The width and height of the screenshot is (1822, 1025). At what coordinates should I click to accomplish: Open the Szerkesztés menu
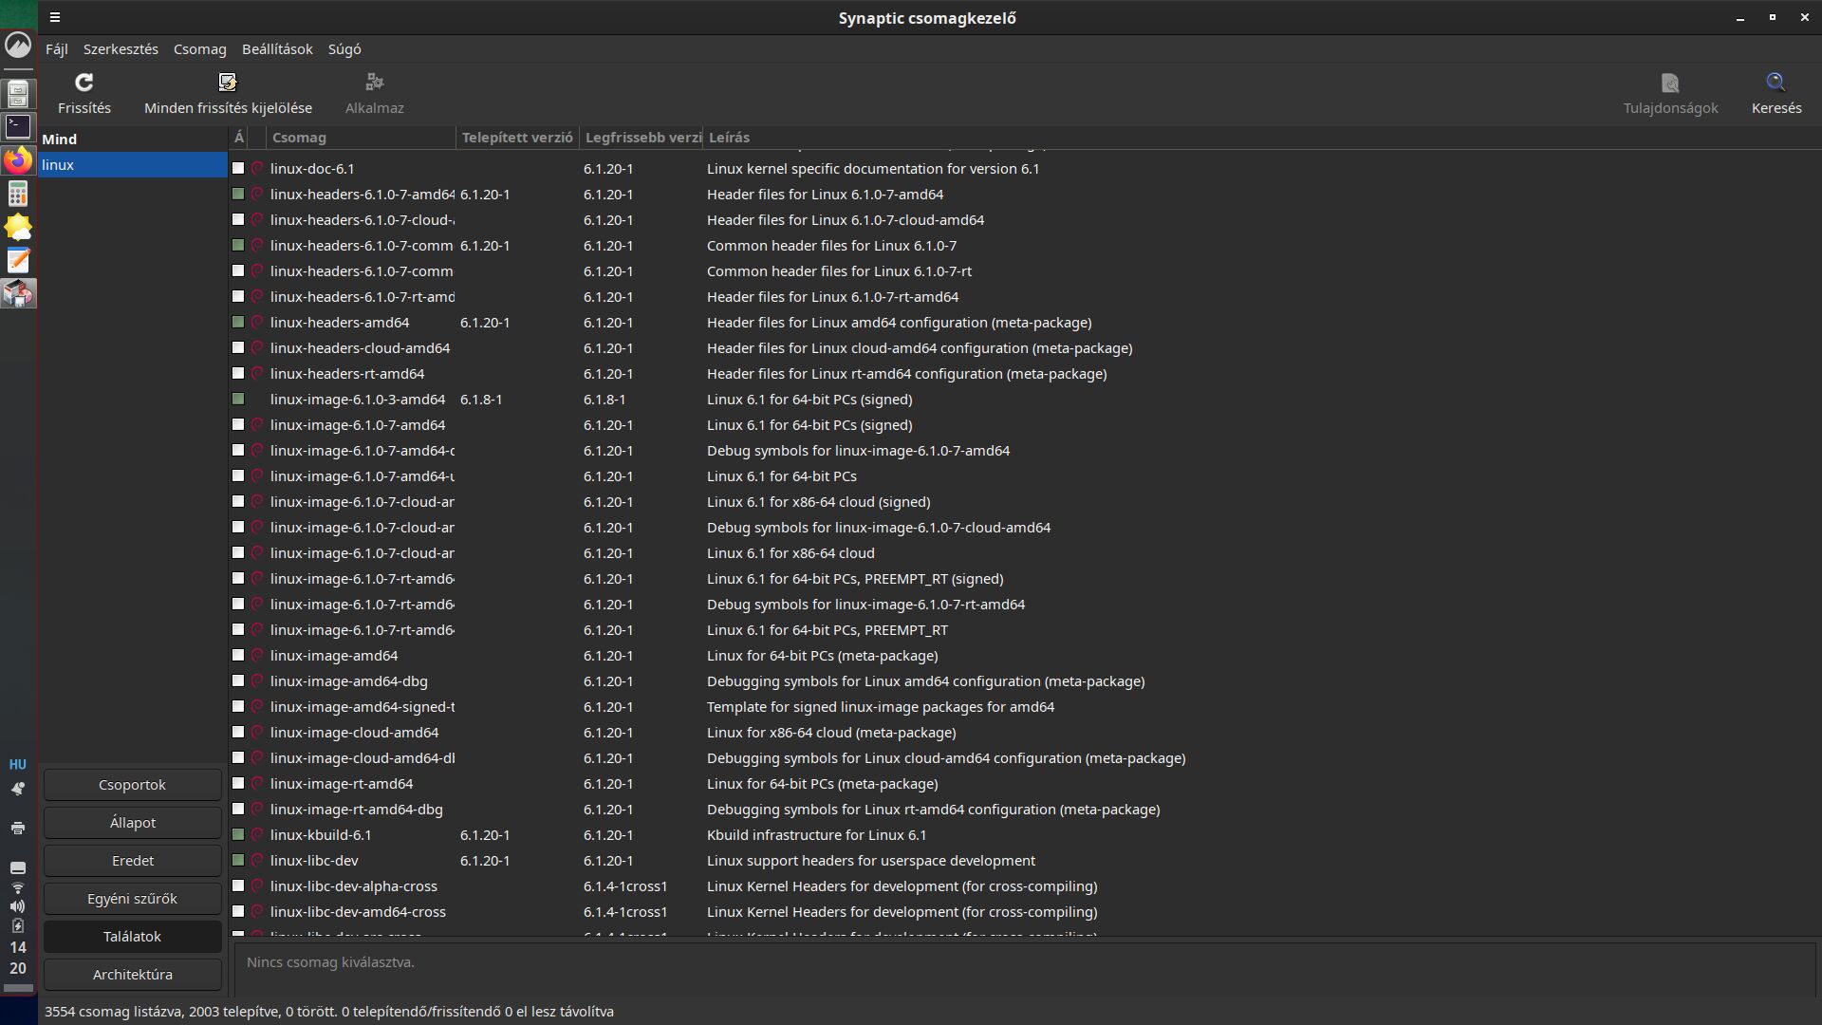pyautogui.click(x=121, y=49)
